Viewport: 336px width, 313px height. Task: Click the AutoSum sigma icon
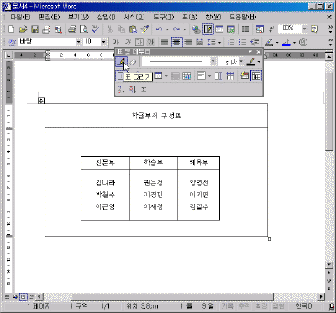pyautogui.click(x=144, y=90)
